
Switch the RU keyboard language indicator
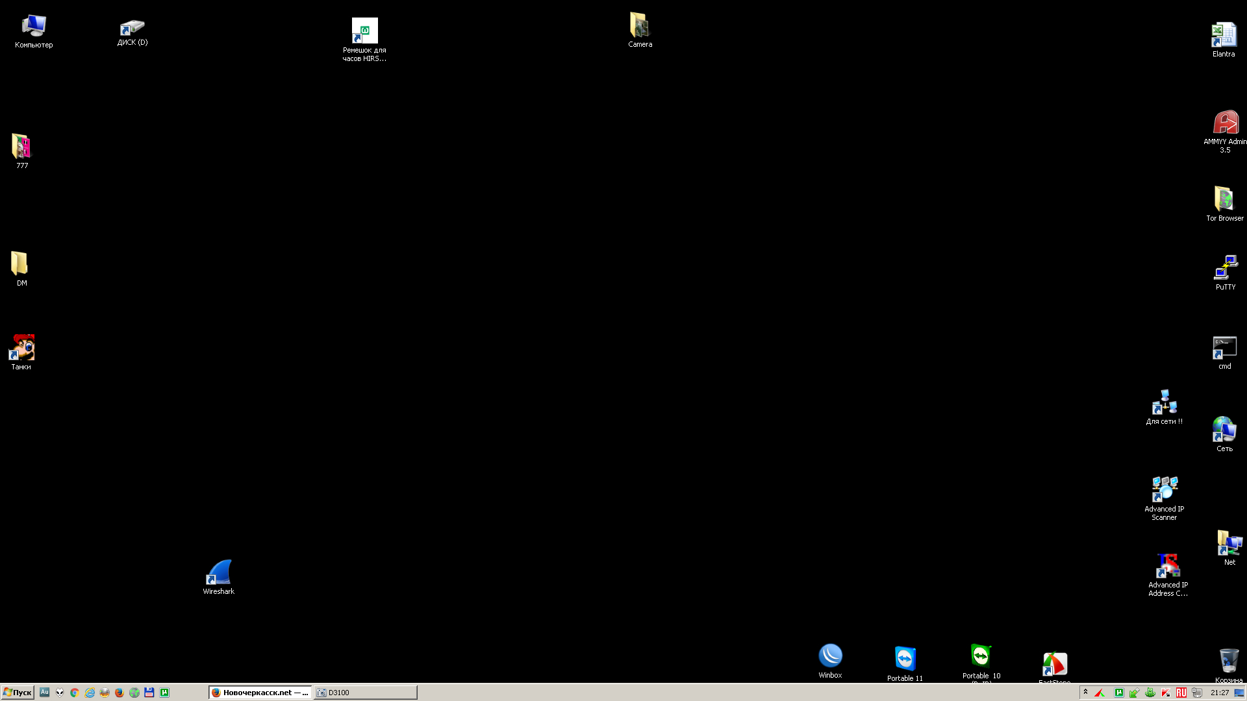point(1181,693)
